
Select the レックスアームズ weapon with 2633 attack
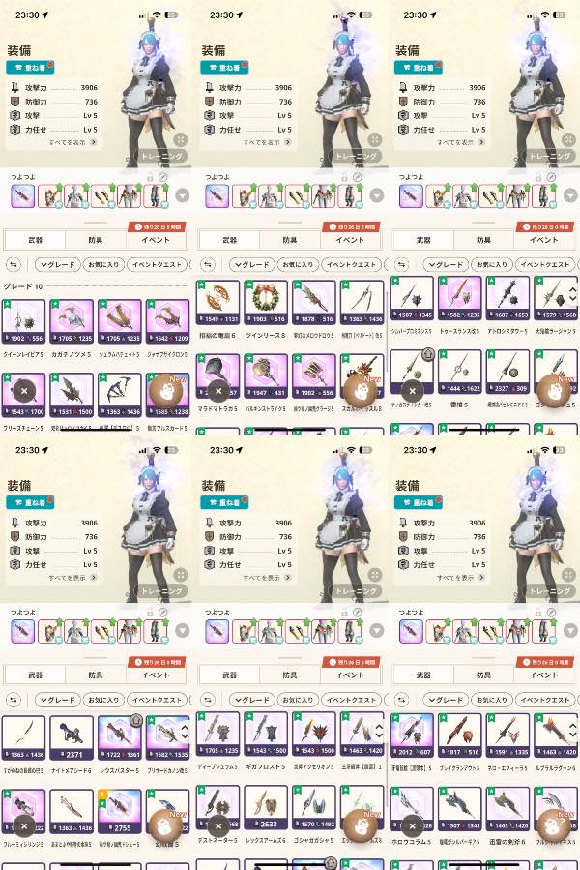tap(266, 807)
